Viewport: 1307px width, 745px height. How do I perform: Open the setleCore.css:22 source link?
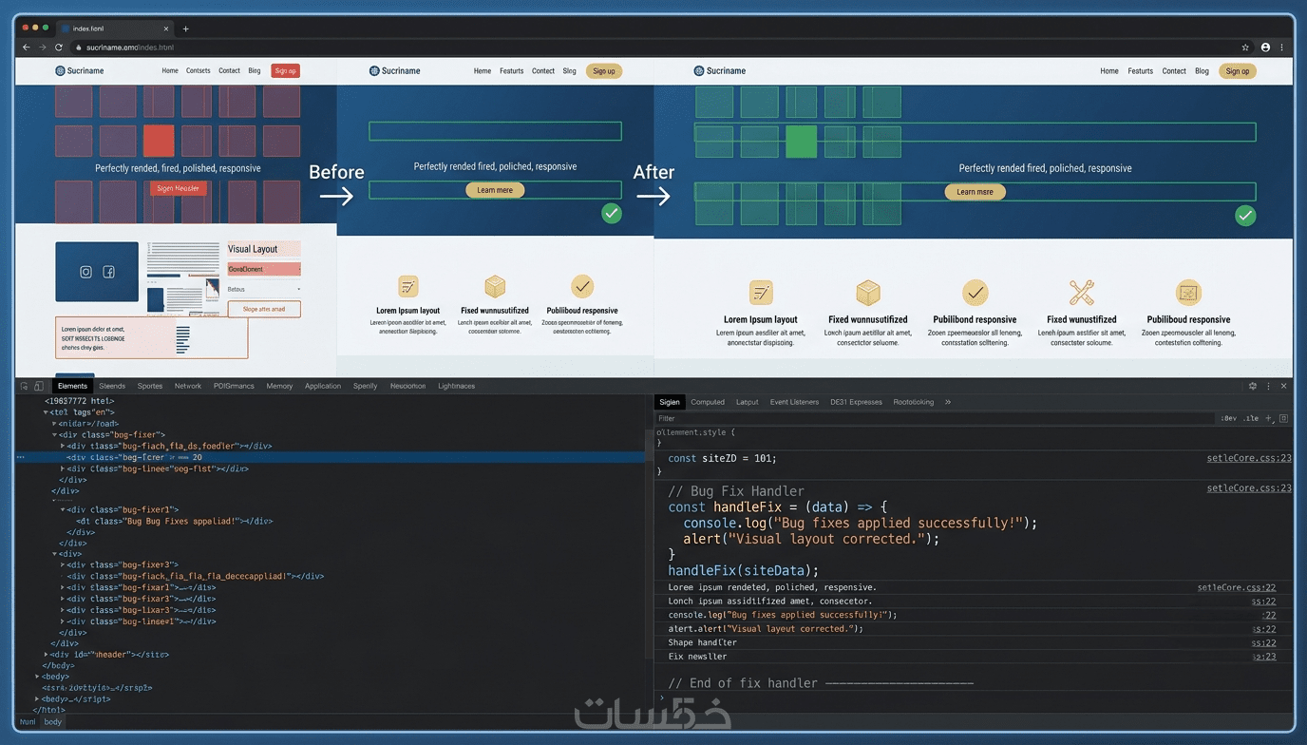click(x=1237, y=587)
